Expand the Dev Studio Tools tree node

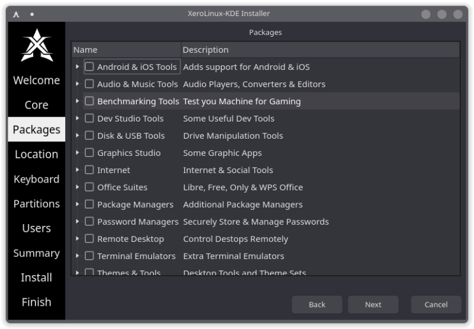coord(78,119)
